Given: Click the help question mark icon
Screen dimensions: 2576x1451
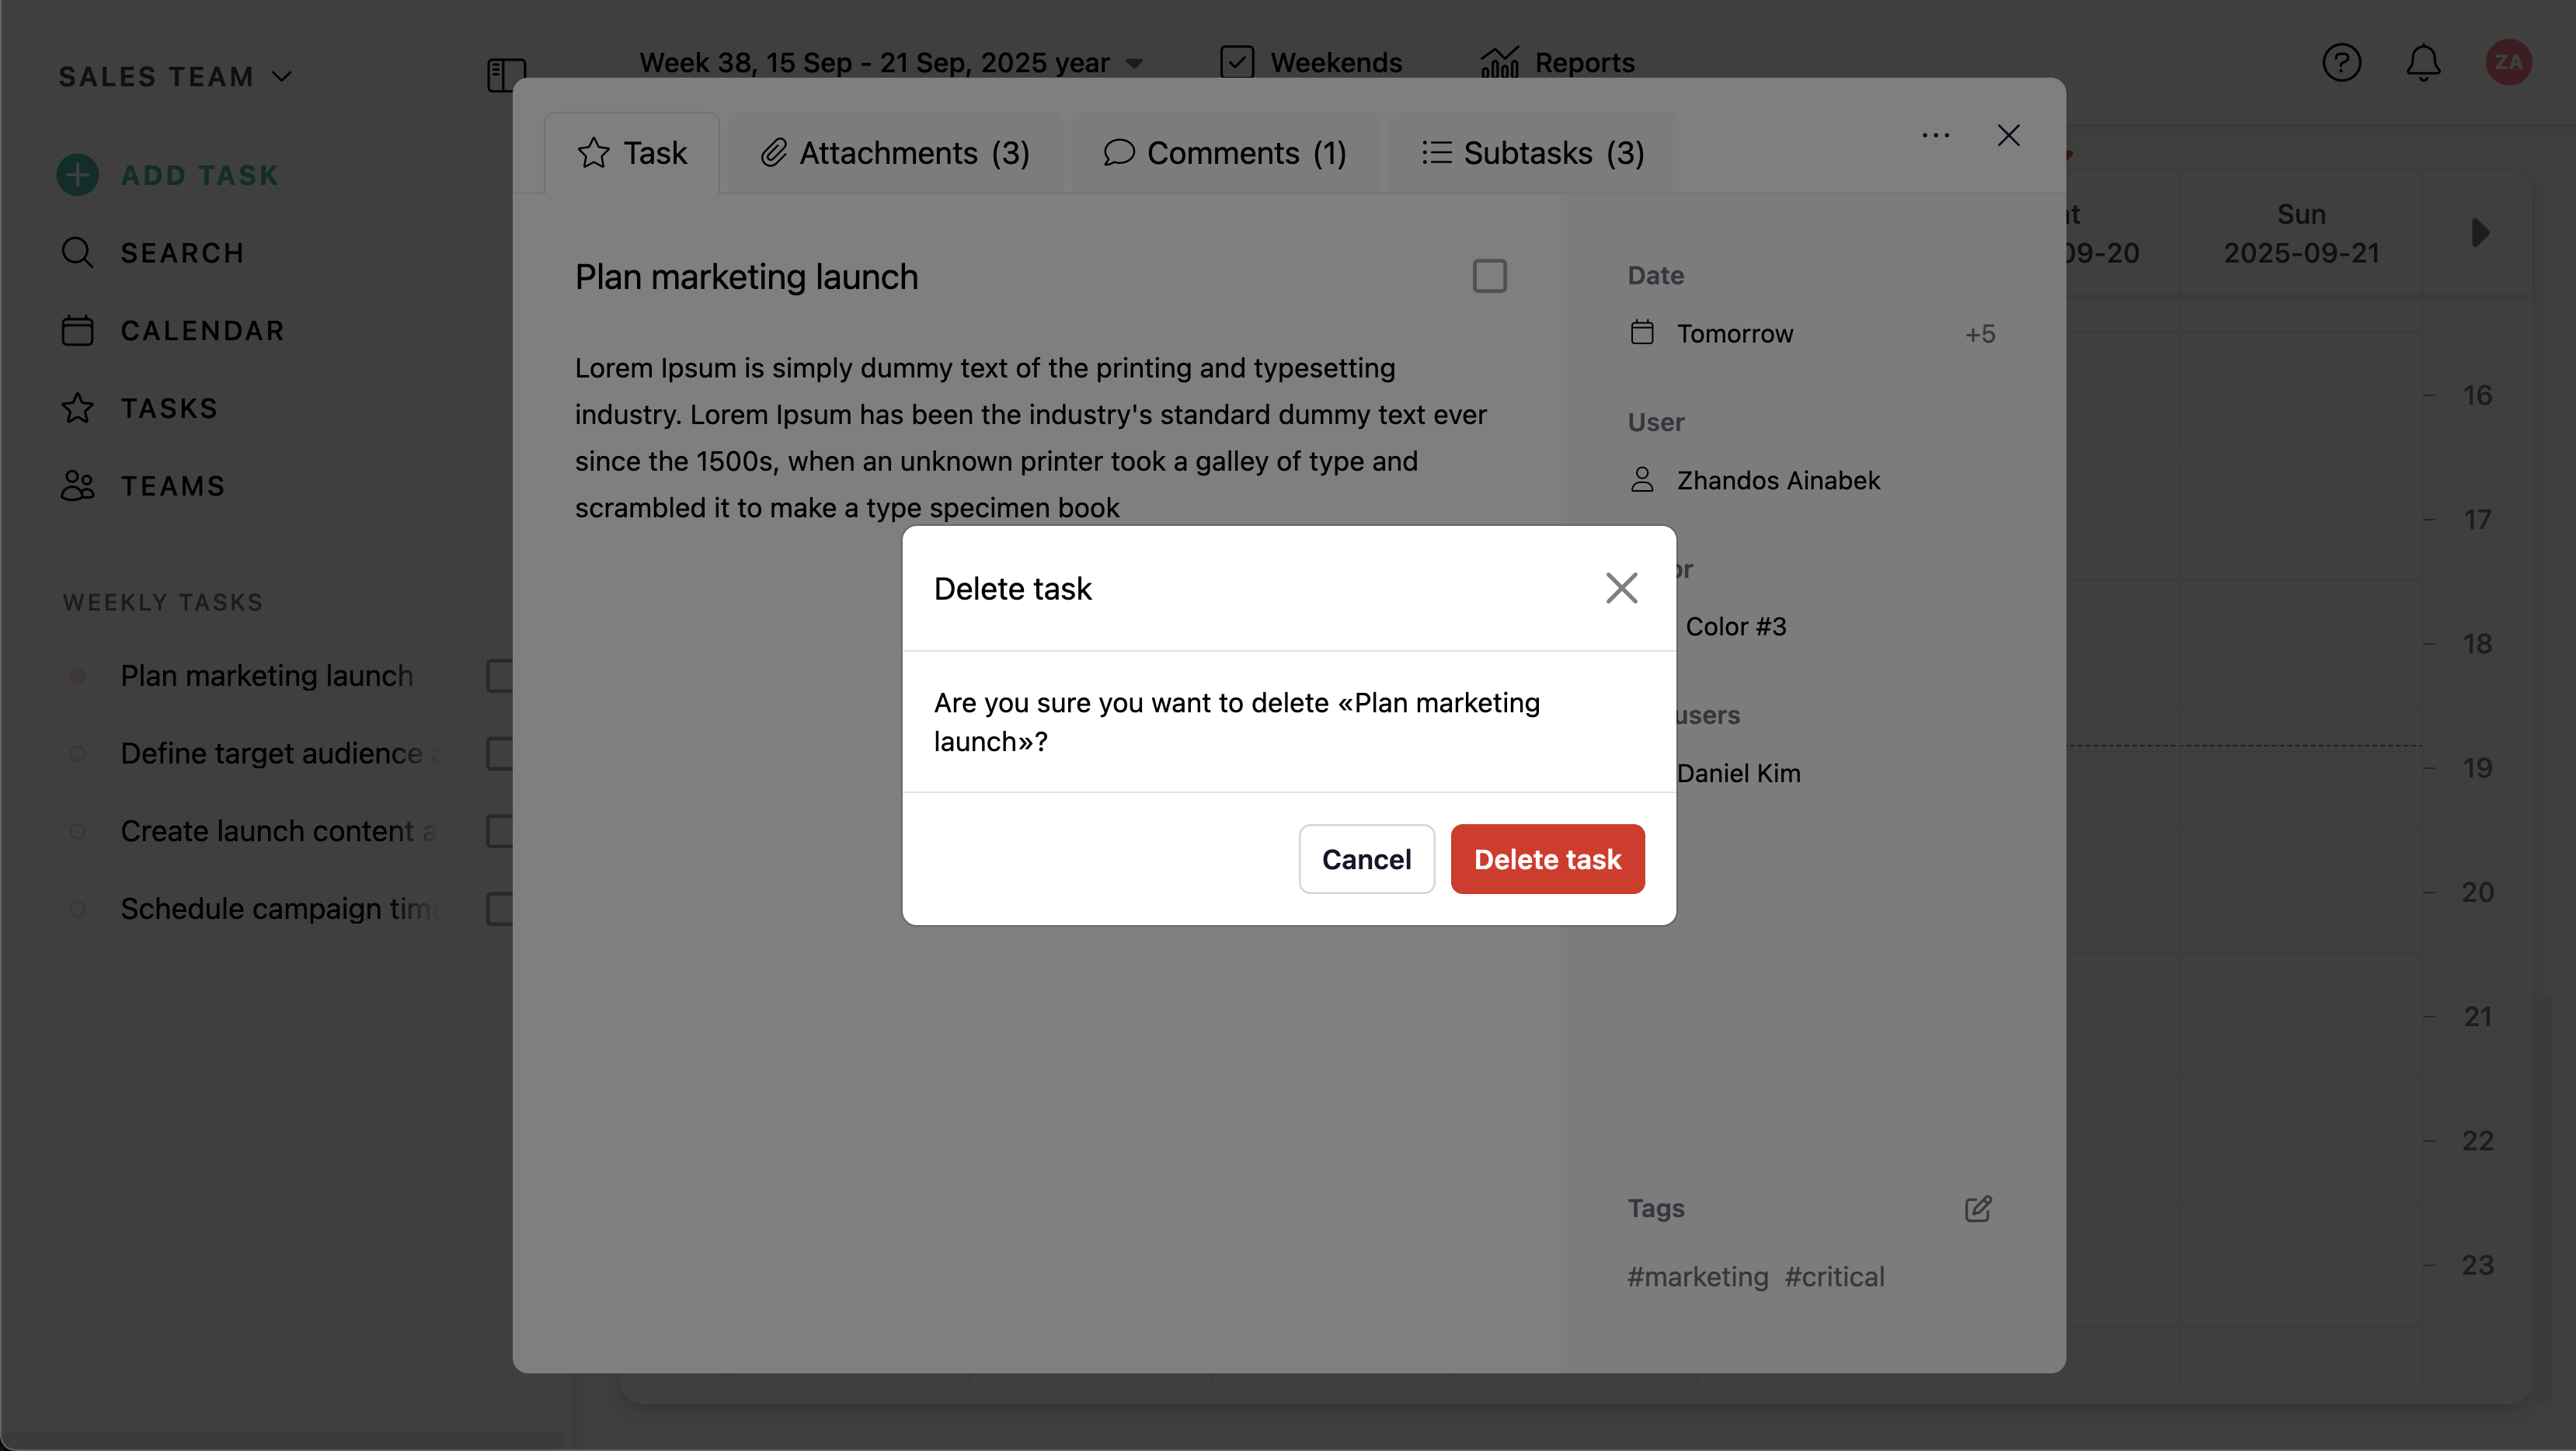Looking at the screenshot, I should tap(2341, 62).
